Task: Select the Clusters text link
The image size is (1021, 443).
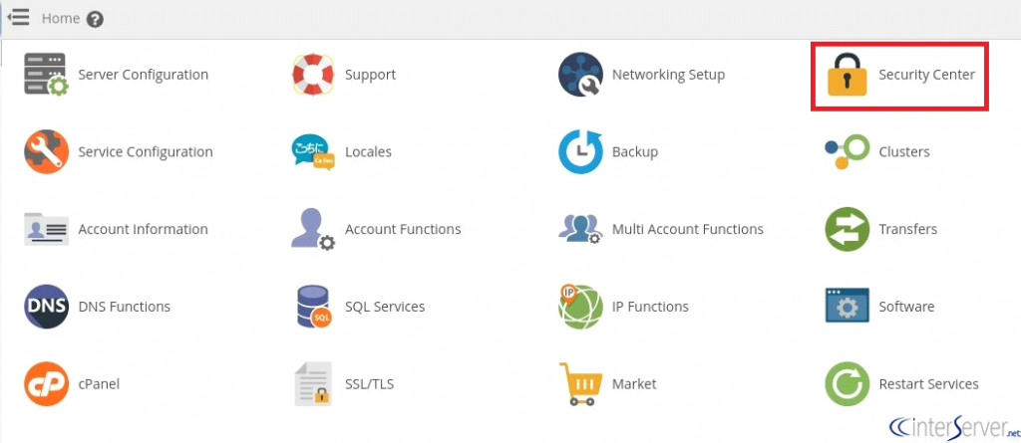Action: pyautogui.click(x=904, y=152)
